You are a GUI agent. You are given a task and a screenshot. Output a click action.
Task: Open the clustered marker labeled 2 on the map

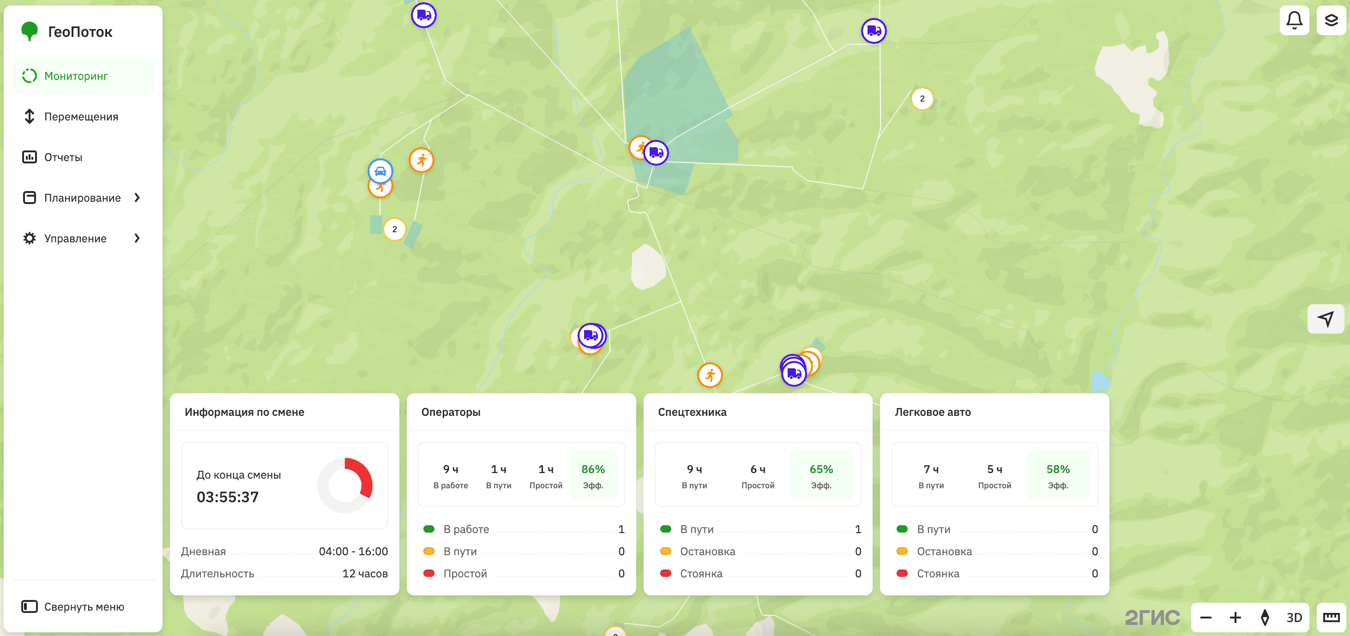tap(394, 229)
